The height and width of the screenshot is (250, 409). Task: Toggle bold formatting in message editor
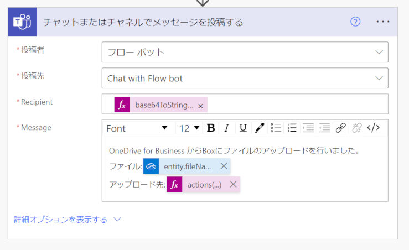coord(211,128)
